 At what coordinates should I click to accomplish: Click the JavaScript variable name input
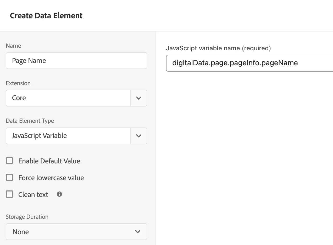click(249, 63)
